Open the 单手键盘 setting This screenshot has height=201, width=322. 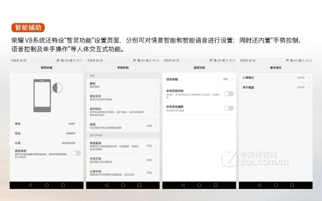coord(276,87)
